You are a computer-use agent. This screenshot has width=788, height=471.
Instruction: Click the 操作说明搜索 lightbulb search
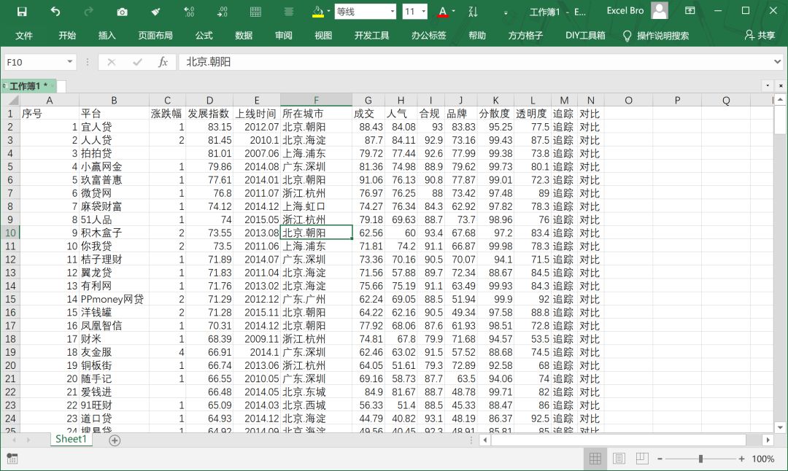coord(656,36)
